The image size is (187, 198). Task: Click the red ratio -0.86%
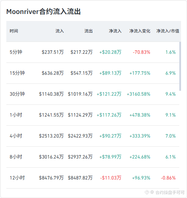(x=168, y=178)
